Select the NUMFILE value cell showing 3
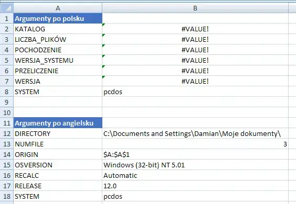Viewport: 296px width, 204px height. (x=195, y=144)
